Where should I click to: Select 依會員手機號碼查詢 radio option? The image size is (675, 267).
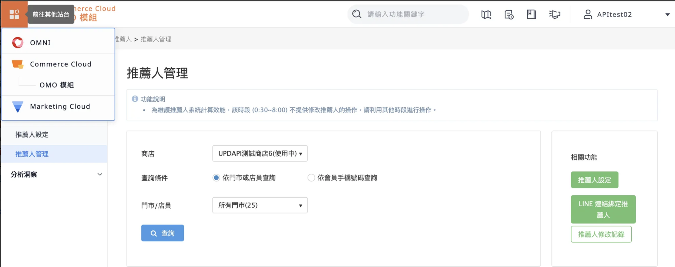[311, 178]
